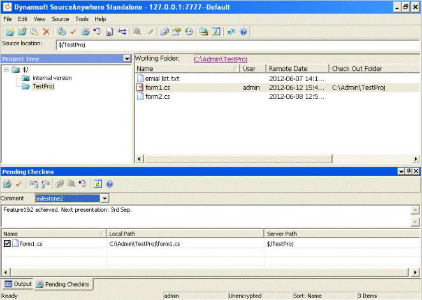Select the internal version folder in tree

(52, 78)
